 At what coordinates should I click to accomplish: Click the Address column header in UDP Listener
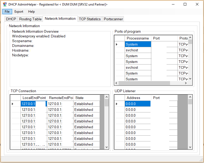(138, 98)
